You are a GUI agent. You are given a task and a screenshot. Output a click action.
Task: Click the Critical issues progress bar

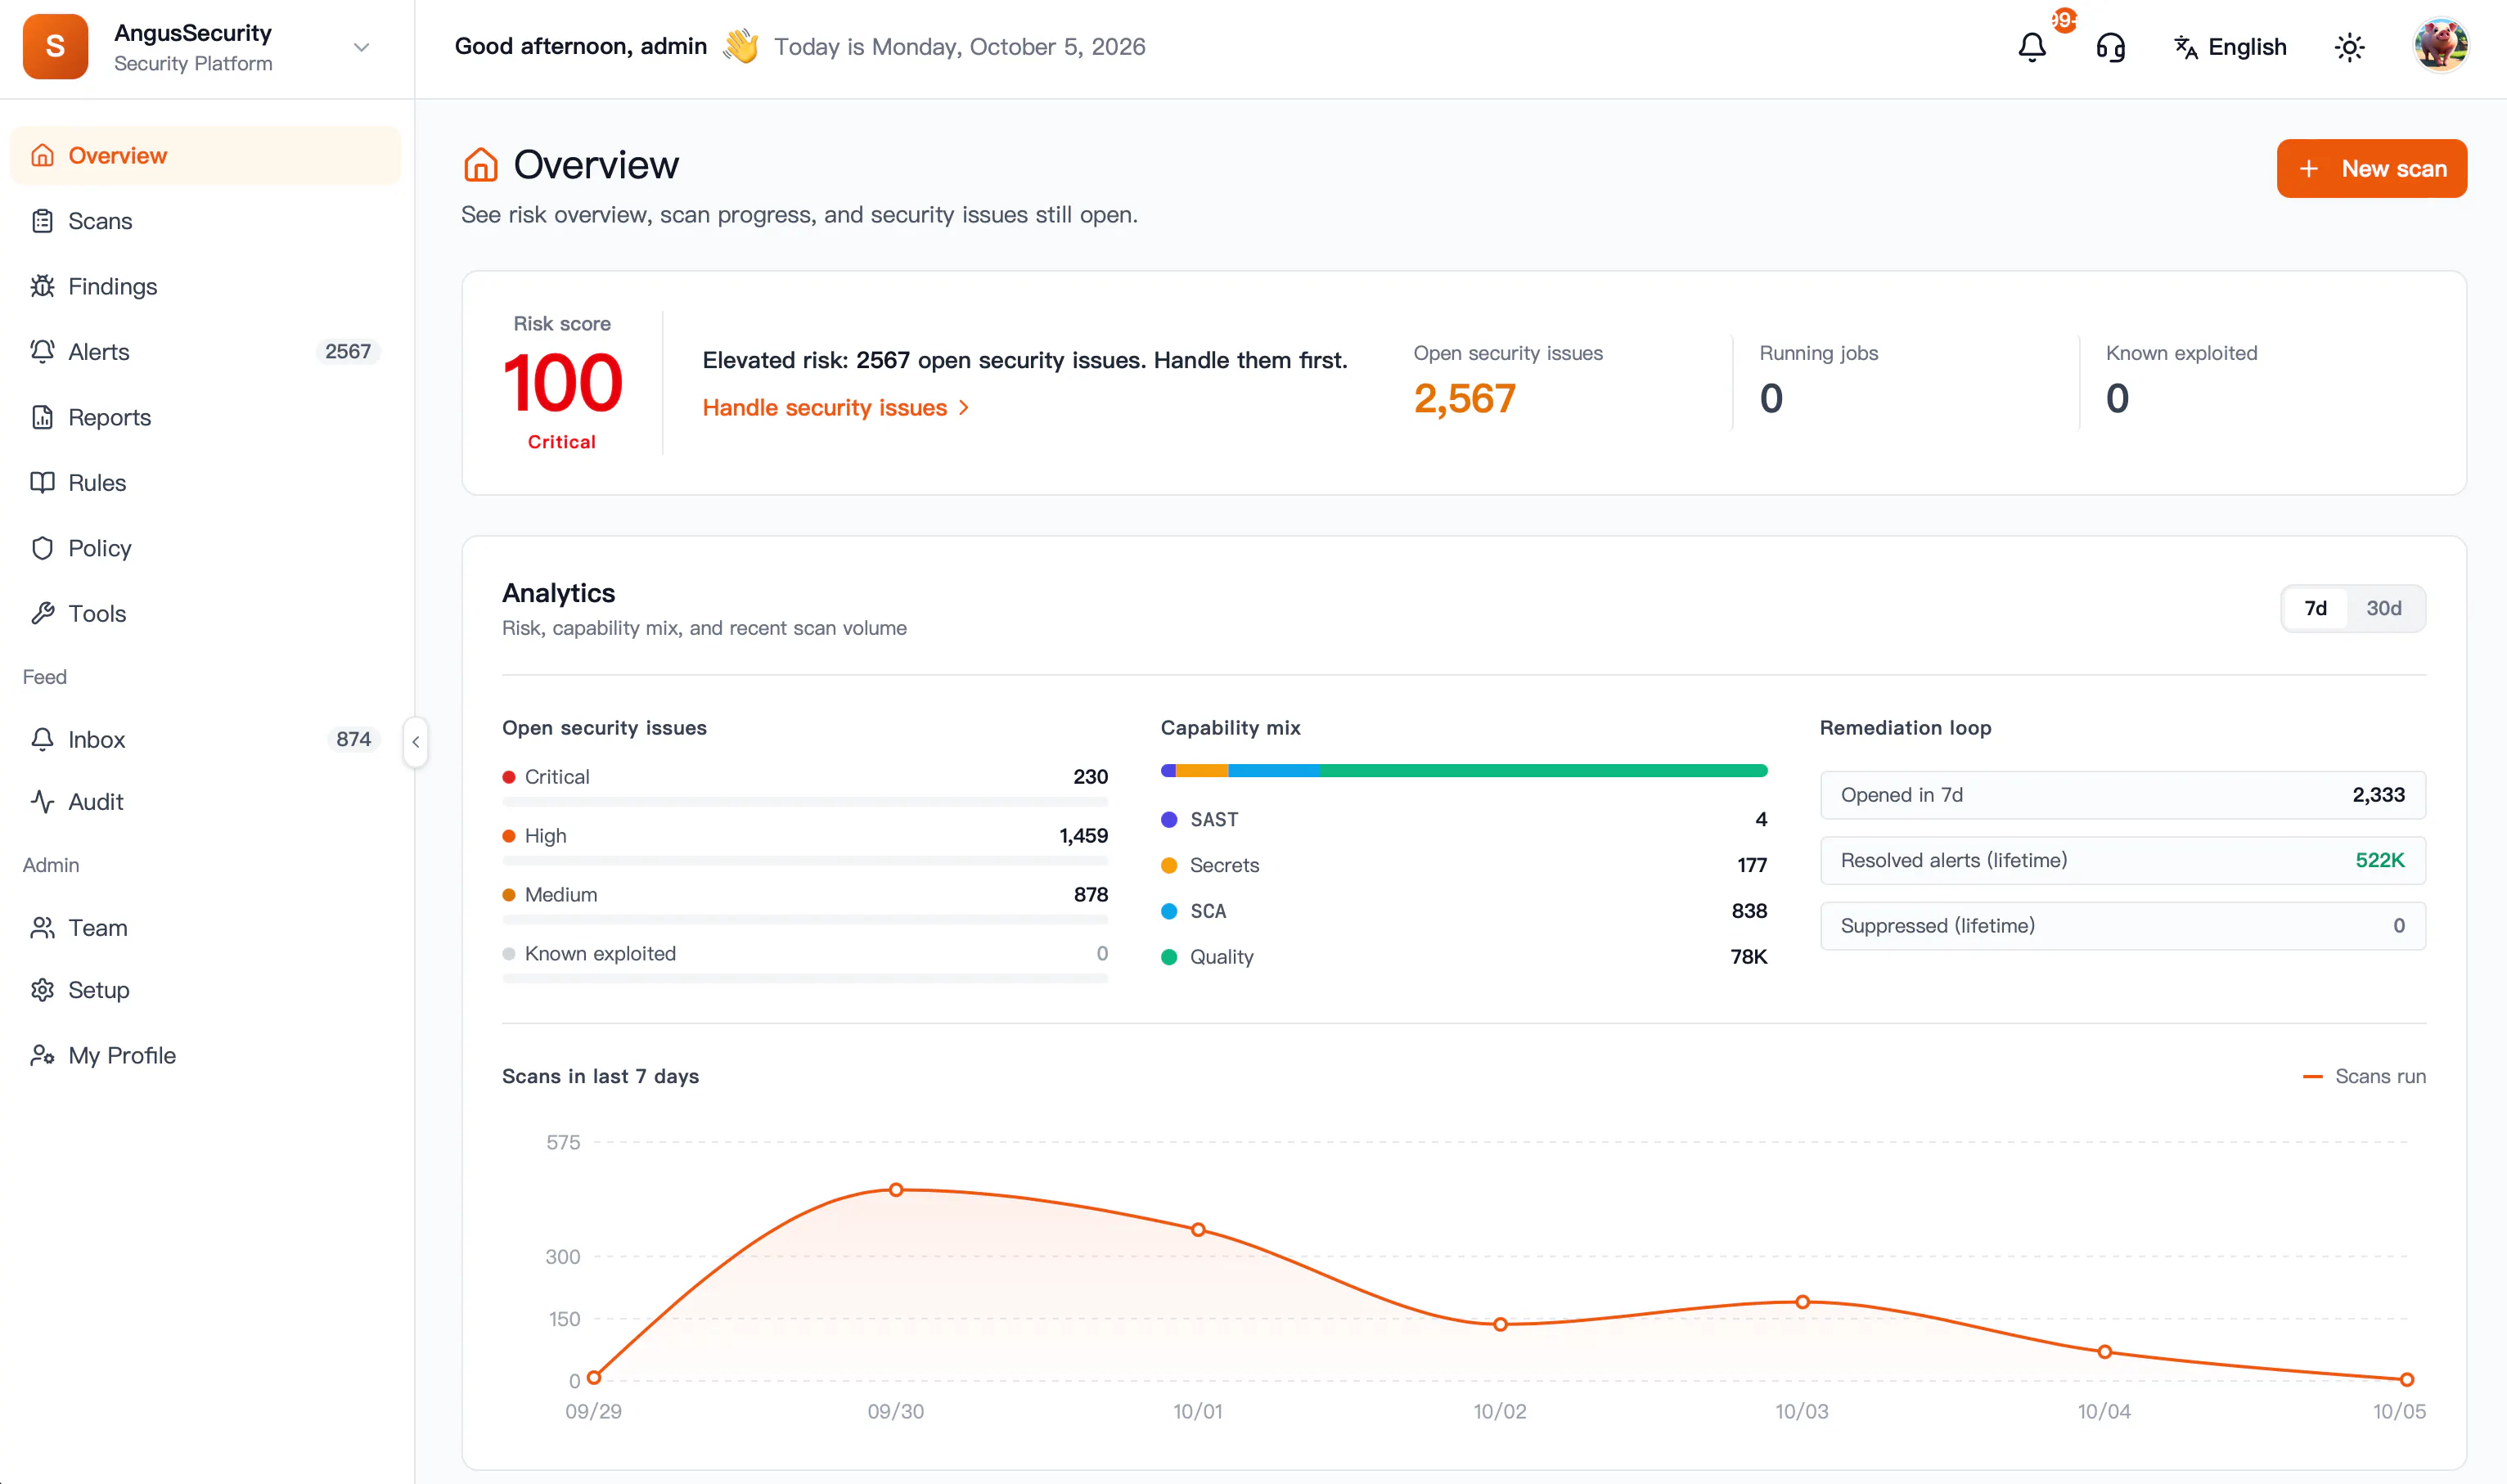[x=804, y=801]
